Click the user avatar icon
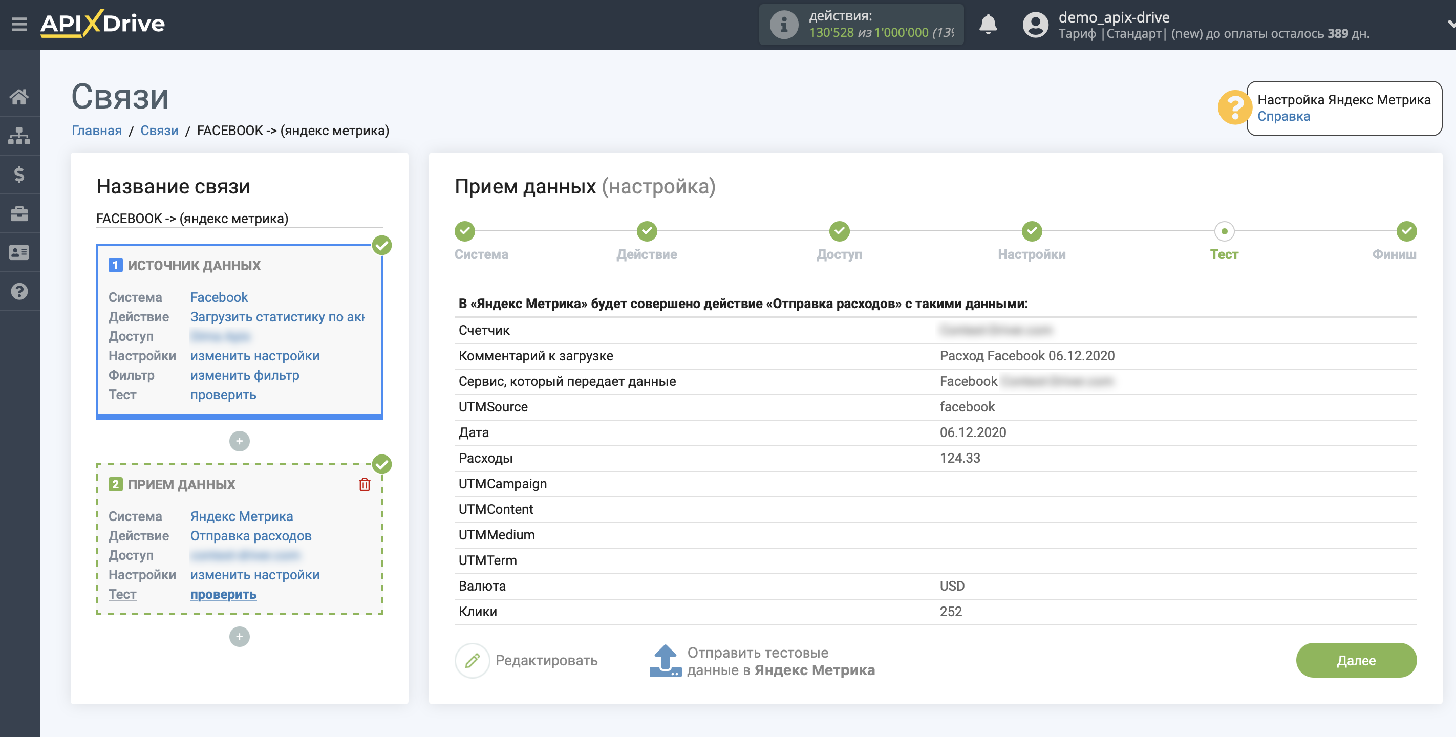 click(1035, 24)
